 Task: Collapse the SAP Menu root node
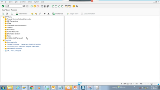click(2, 17)
